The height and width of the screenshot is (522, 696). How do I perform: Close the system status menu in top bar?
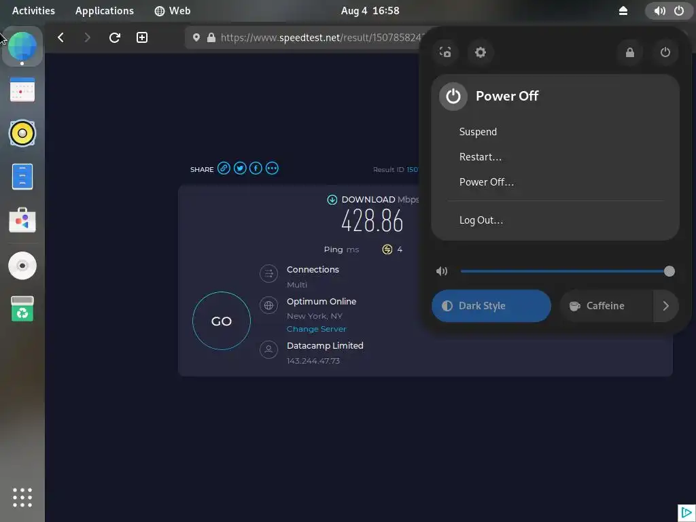(x=669, y=11)
